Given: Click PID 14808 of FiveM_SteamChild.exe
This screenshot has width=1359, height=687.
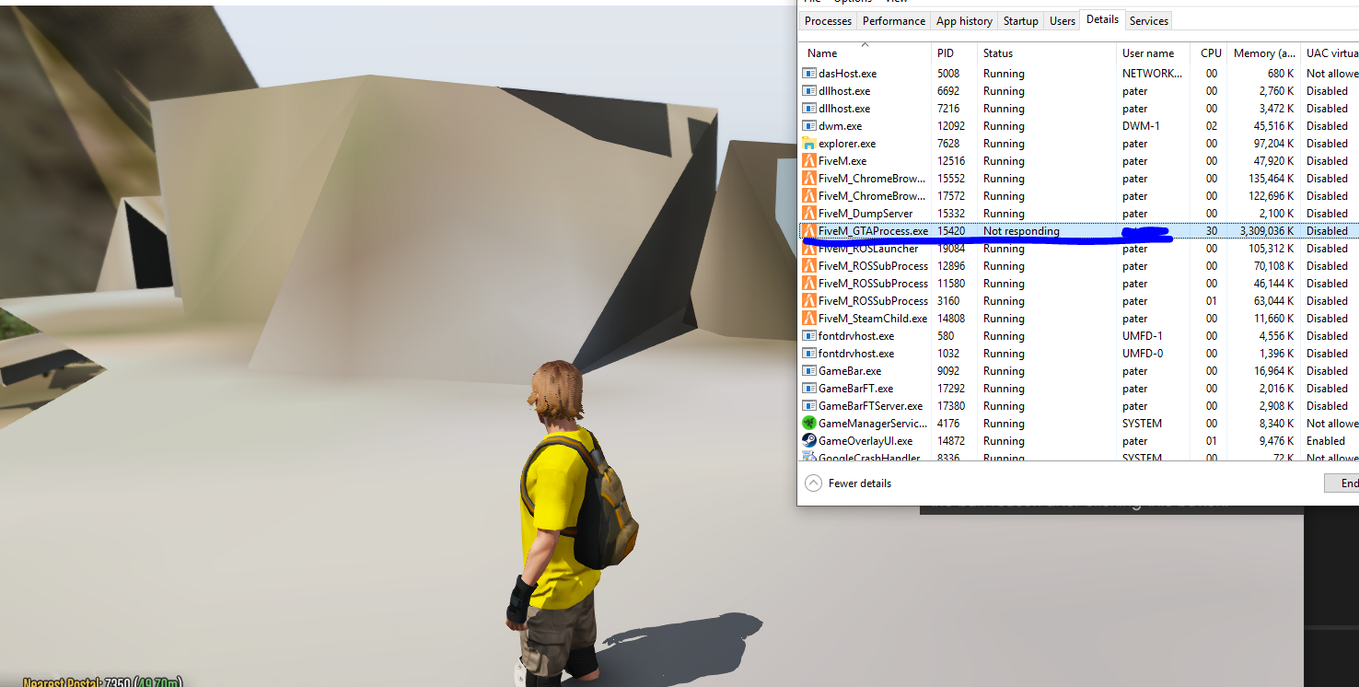Looking at the screenshot, I should coord(951,319).
